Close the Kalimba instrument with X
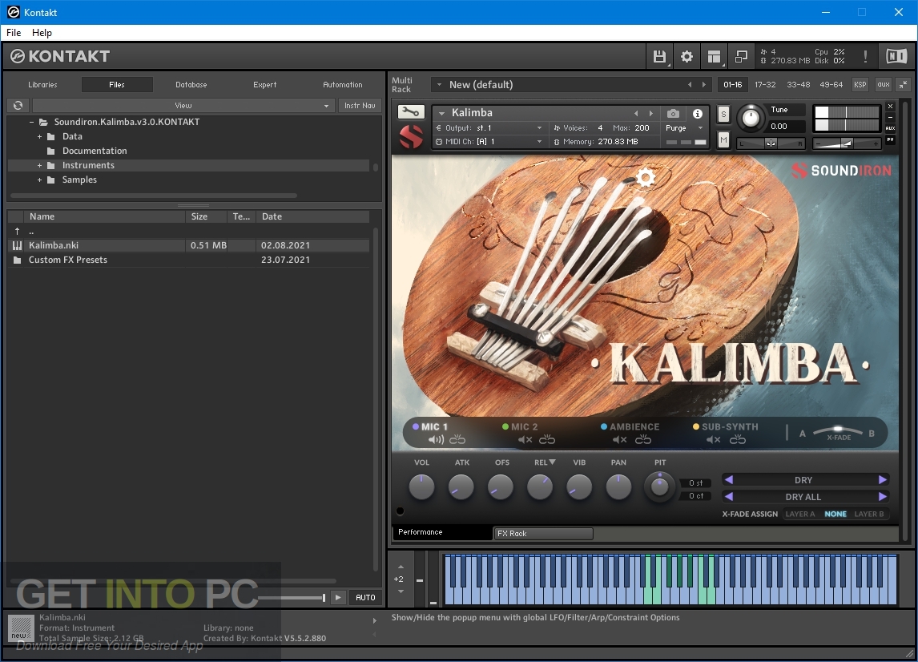Viewport: 918px width, 662px height. point(890,107)
